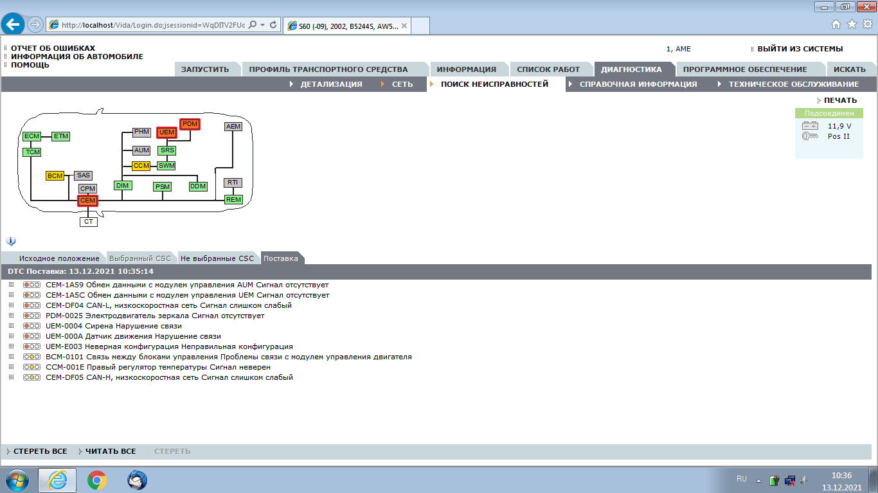Viewport: 878px width, 493px height.
Task: Go back with the browser back arrow
Action: [13, 25]
